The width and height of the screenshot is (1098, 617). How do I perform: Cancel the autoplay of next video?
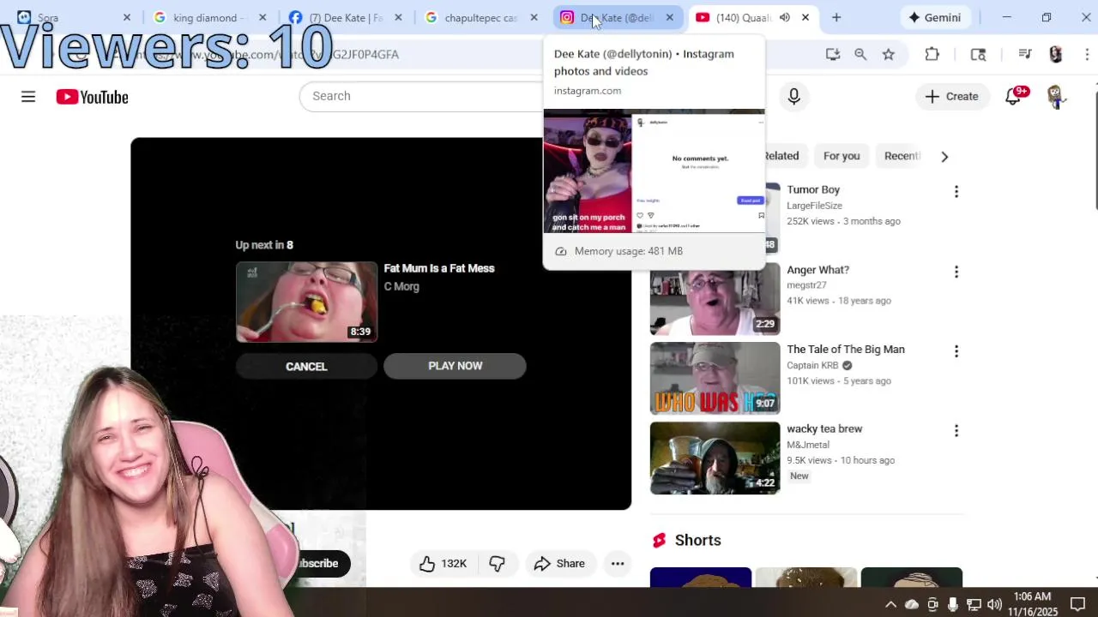click(306, 366)
